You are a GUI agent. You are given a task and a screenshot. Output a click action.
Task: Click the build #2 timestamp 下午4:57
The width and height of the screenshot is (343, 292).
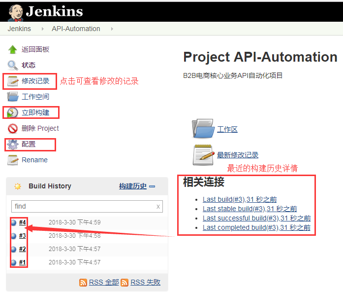(x=75, y=249)
